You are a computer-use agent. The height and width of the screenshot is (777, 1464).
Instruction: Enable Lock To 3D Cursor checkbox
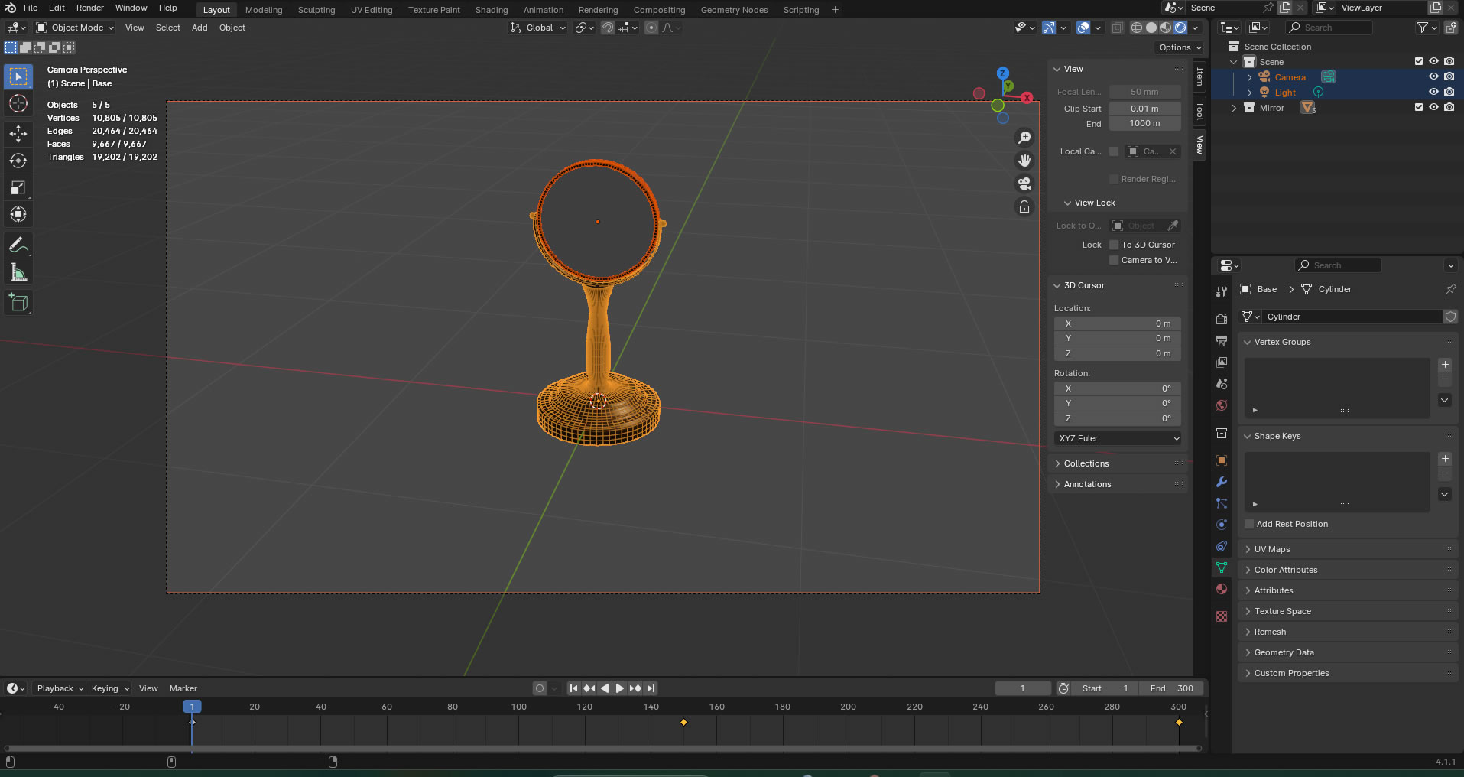1114,245
